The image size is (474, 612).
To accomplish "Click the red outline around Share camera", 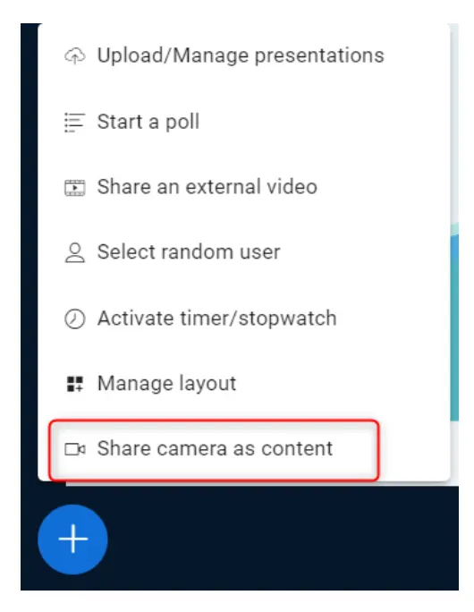I will (x=214, y=450).
